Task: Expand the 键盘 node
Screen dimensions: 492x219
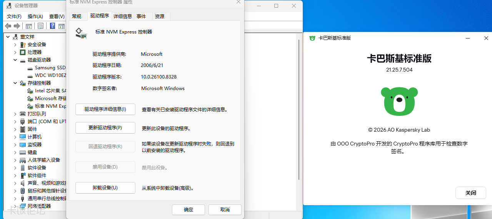Action: pos(15,152)
